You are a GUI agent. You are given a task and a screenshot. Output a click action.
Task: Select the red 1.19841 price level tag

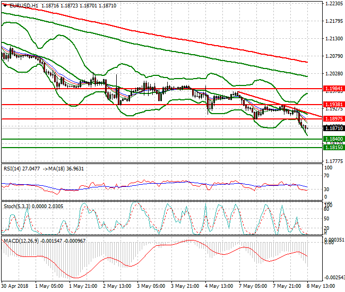tap(333, 89)
